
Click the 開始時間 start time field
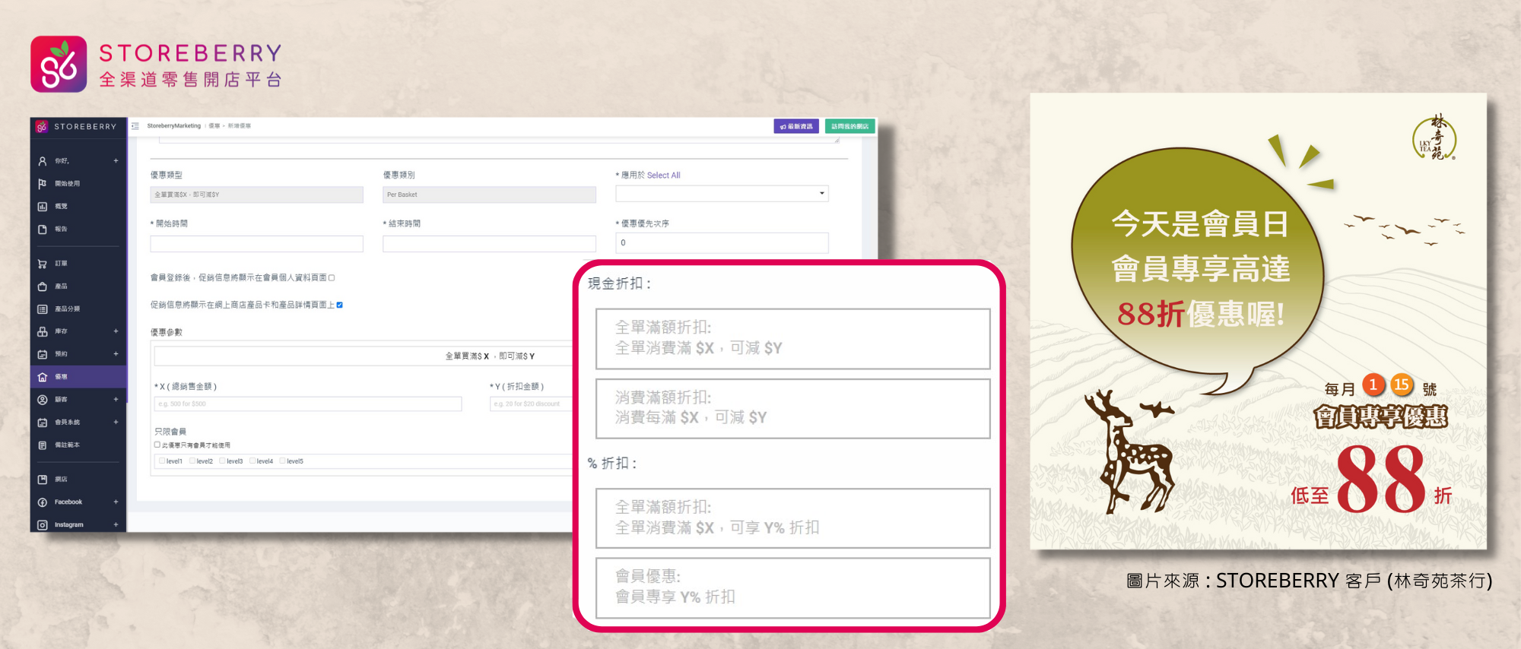pyautogui.click(x=256, y=244)
